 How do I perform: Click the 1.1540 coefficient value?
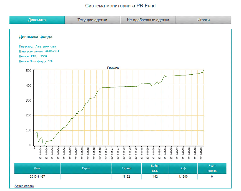coord(184,177)
